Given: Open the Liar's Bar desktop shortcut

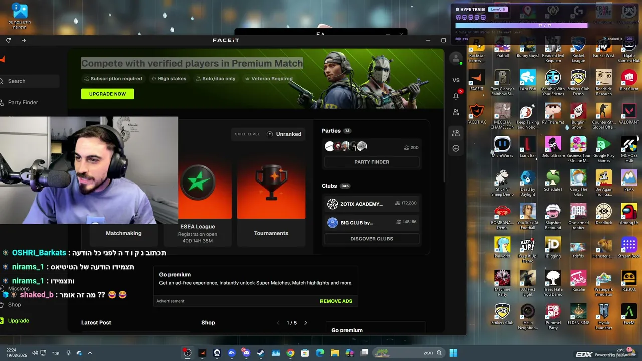Looking at the screenshot, I should tap(527, 147).
